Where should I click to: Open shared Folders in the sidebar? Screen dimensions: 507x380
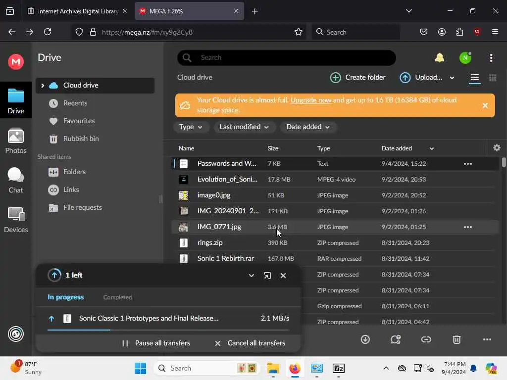pos(74,172)
